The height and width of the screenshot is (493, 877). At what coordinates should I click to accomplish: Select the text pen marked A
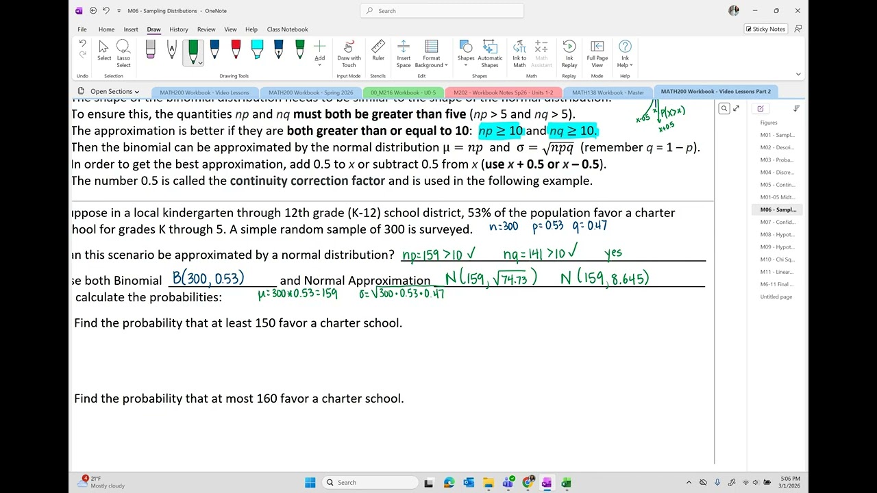[x=172, y=49]
